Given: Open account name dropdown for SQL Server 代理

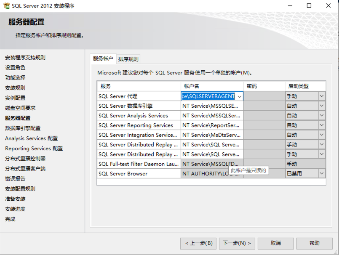Looking at the screenshot, I should [239, 96].
